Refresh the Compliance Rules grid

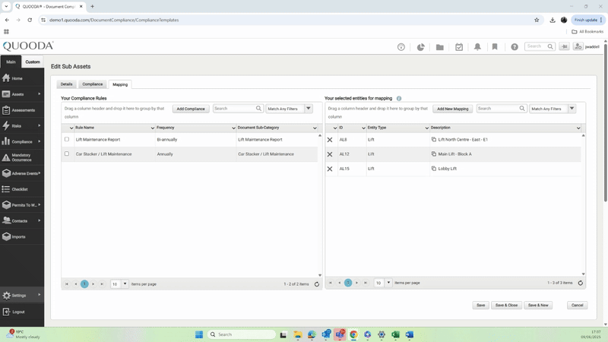click(x=316, y=284)
